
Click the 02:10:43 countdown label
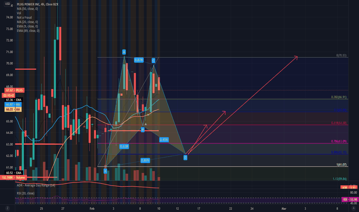(8, 95)
